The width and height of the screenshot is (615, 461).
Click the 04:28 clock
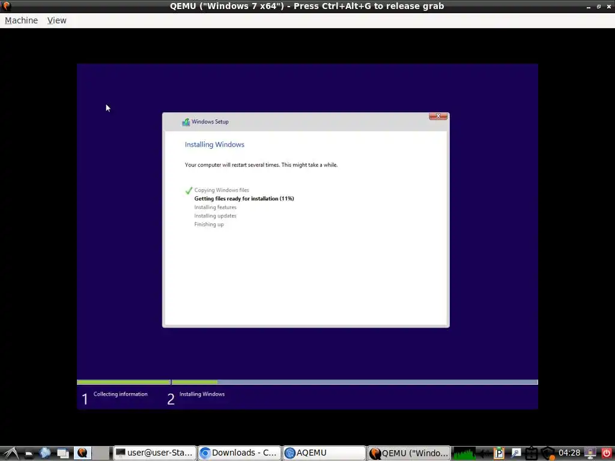coord(569,453)
